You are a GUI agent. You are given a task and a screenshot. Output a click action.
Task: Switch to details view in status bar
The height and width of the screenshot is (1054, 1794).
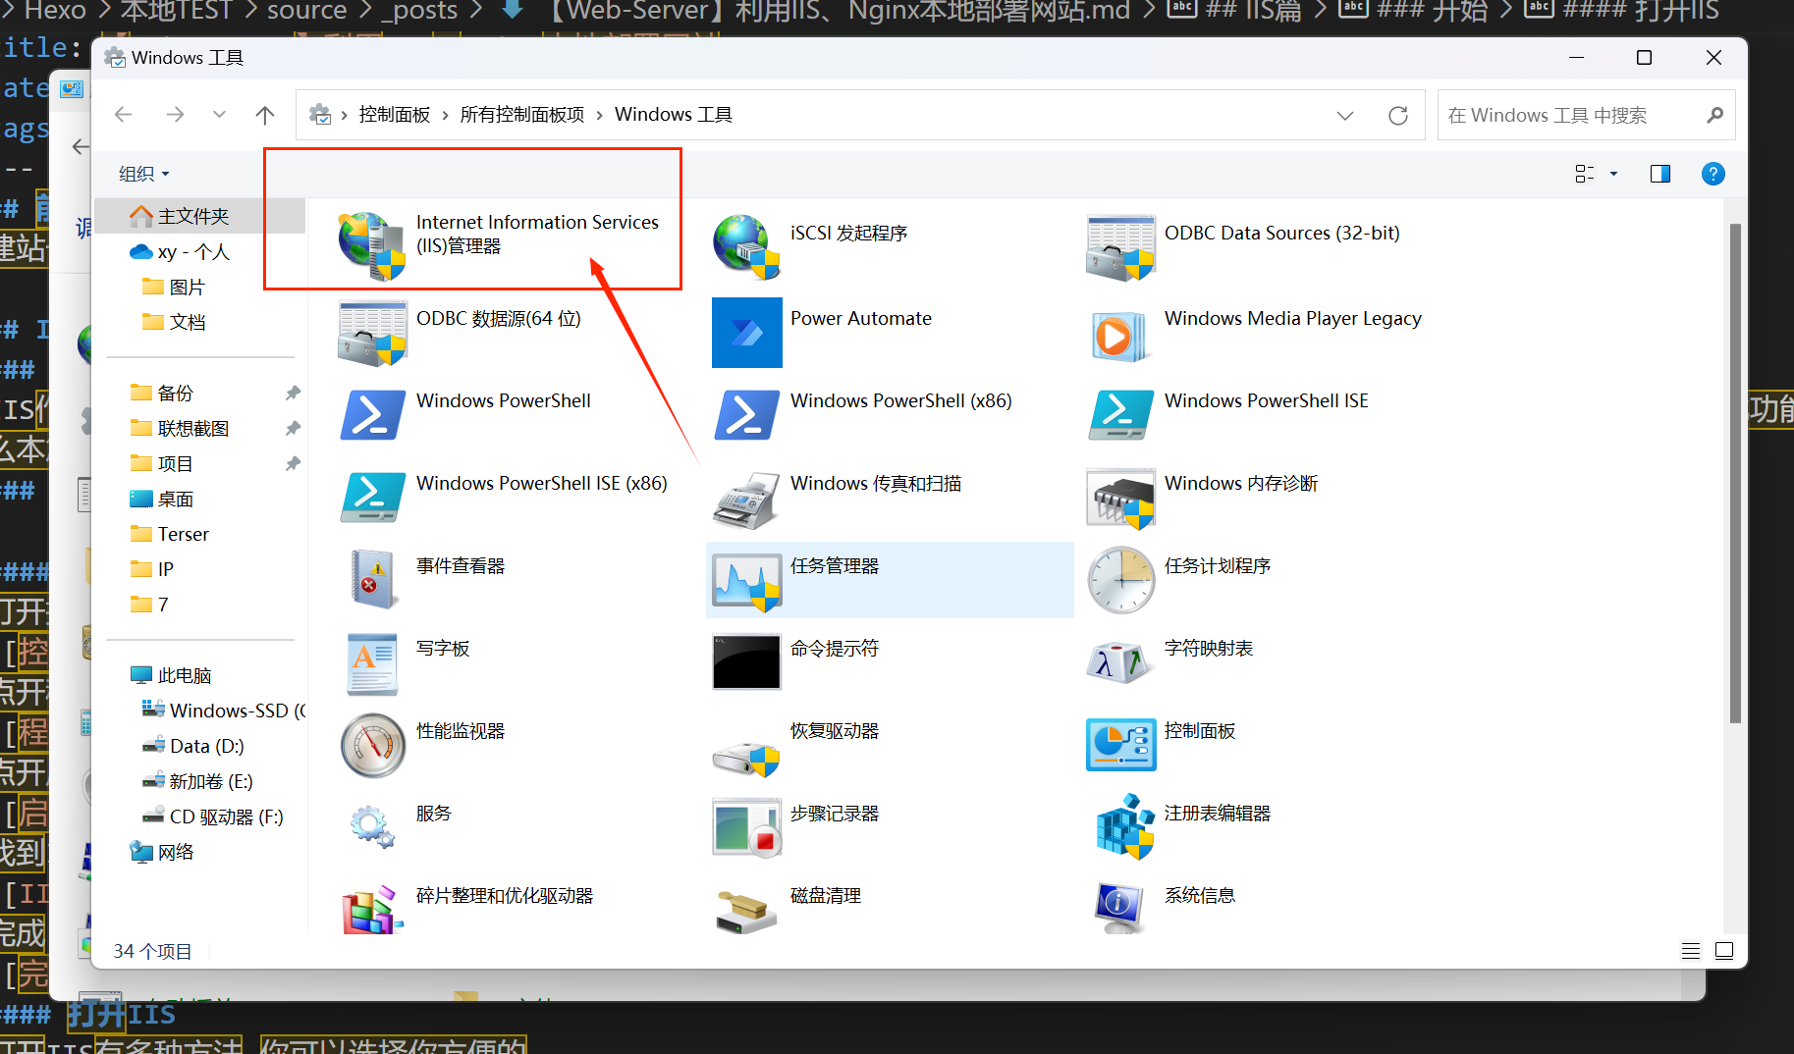pyautogui.click(x=1691, y=950)
